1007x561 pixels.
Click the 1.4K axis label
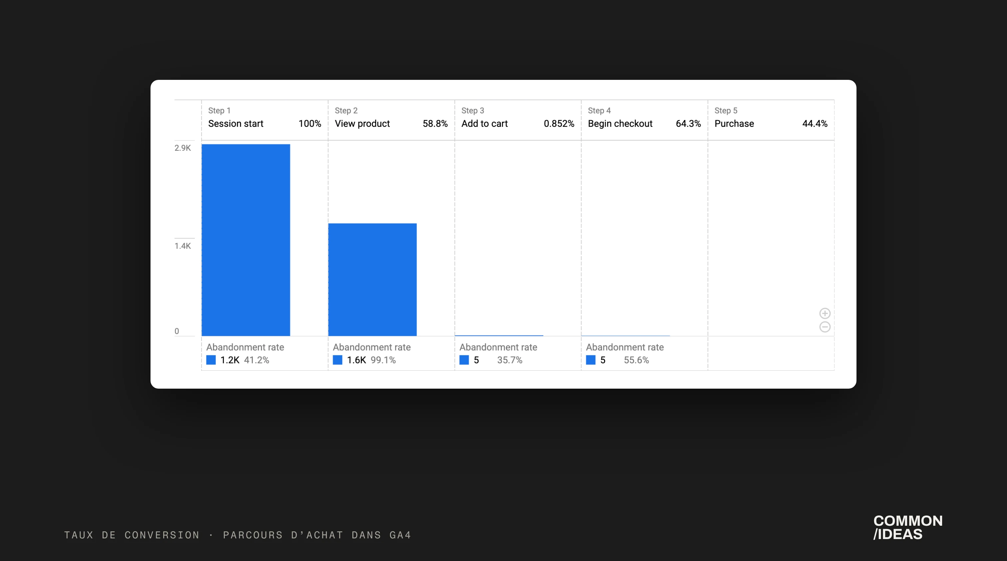click(x=182, y=246)
